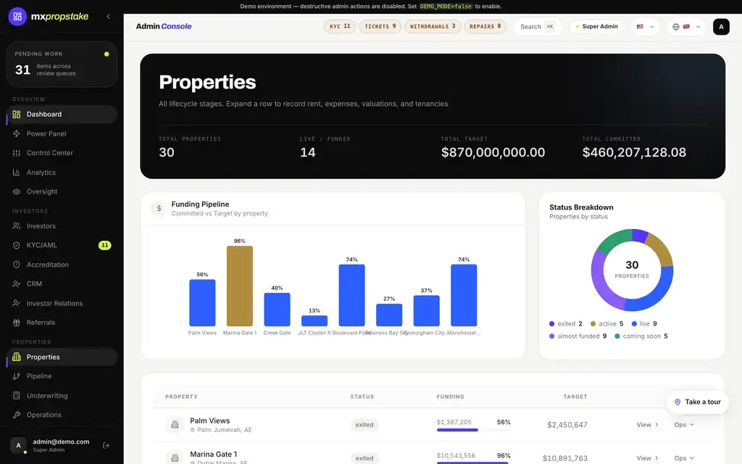Click the Analytics bar chart icon
The image size is (742, 464).
(x=17, y=173)
